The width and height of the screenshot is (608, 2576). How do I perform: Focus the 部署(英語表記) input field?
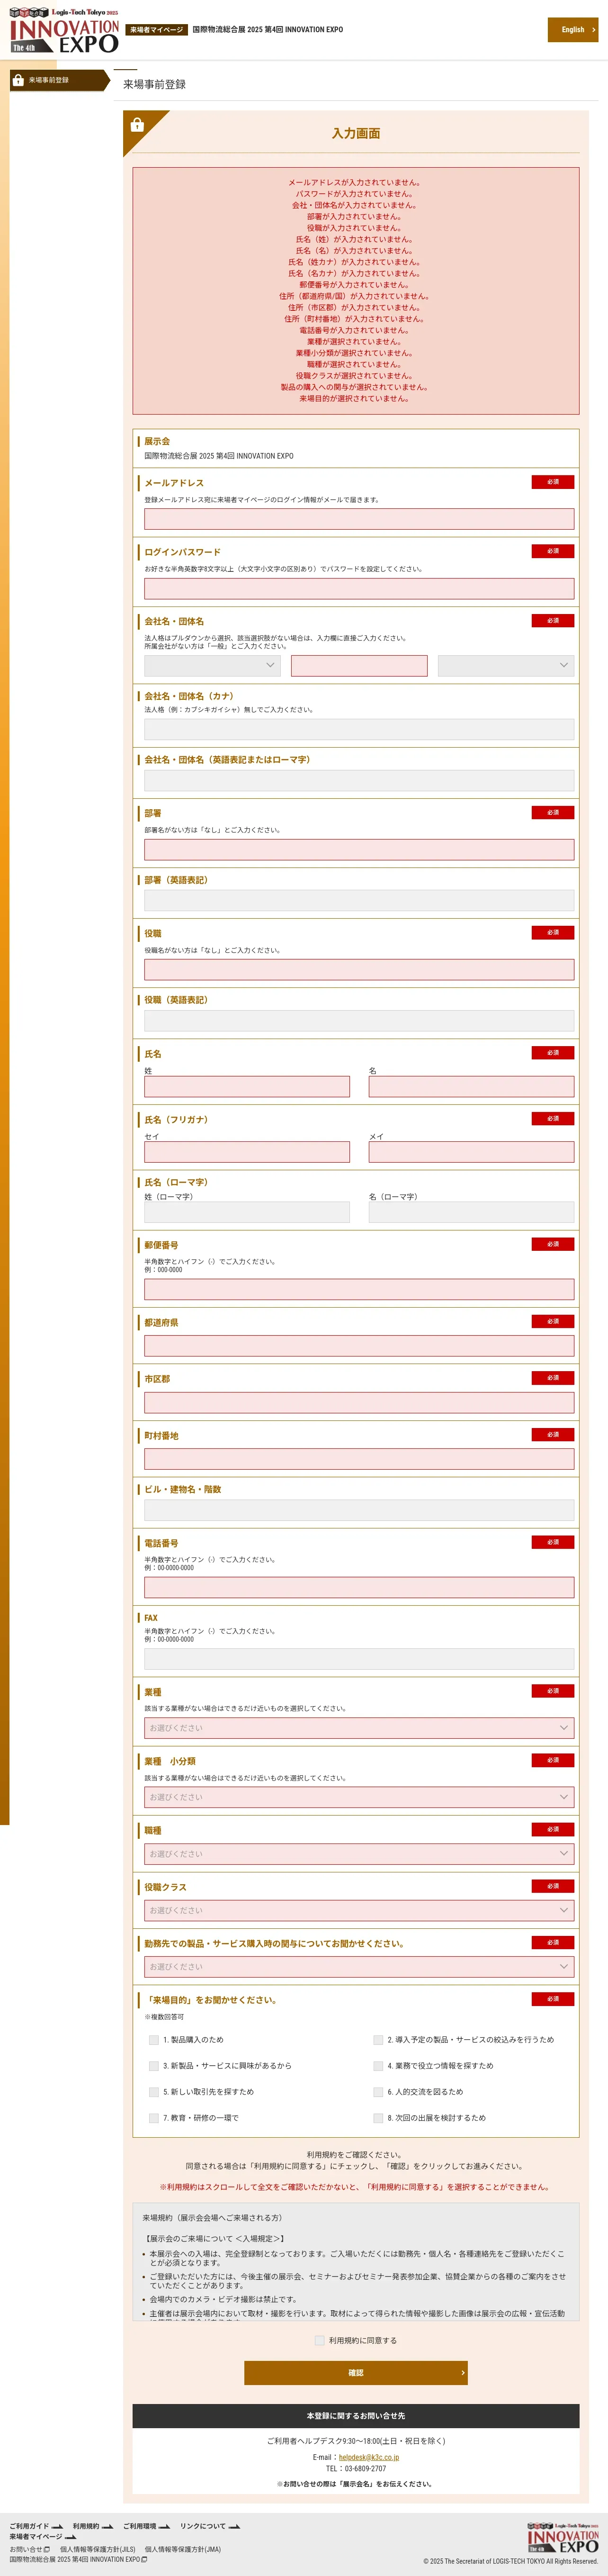pyautogui.click(x=359, y=900)
